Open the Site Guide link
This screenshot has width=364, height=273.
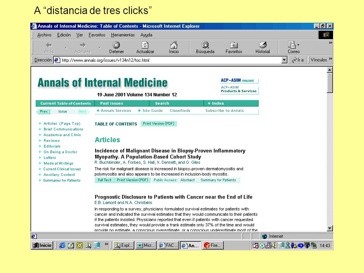[152, 110]
